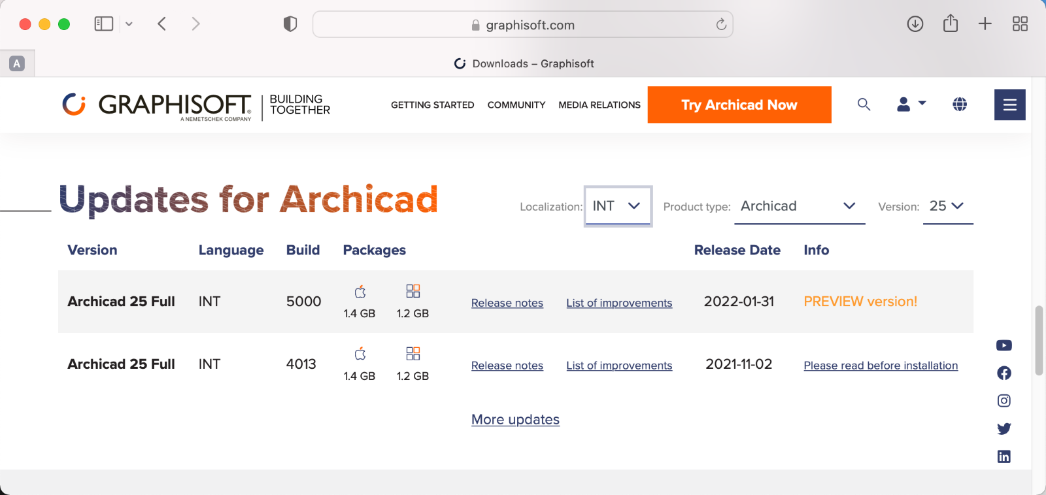
Task: Open the Version 25 dropdown
Action: point(948,206)
